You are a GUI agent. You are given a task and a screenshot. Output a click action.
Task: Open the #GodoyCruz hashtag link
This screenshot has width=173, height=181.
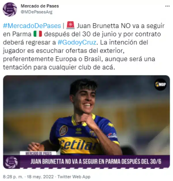coord(77,42)
